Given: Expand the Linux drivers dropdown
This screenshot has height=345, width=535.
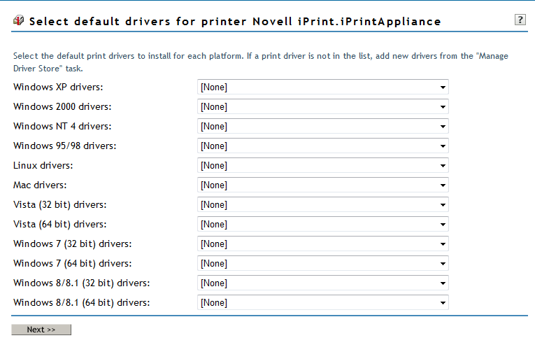Looking at the screenshot, I should tap(322, 166).
